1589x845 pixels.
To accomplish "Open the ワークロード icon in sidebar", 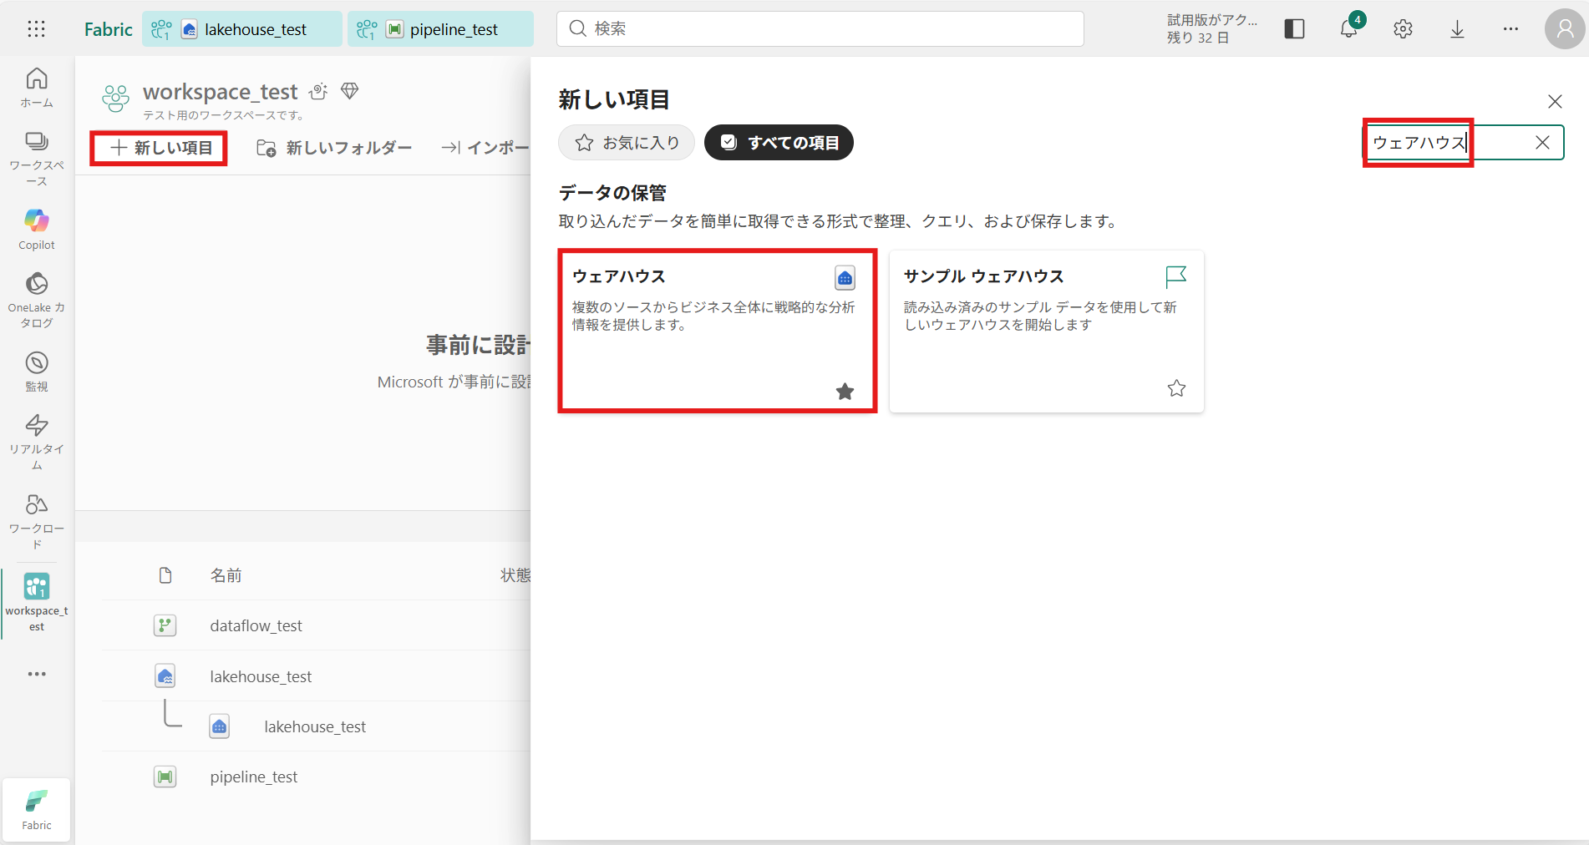I will (37, 521).
